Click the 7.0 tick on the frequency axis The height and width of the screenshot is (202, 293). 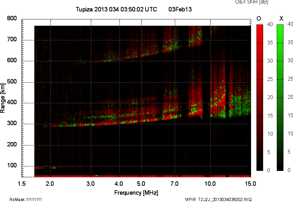tap(174, 184)
